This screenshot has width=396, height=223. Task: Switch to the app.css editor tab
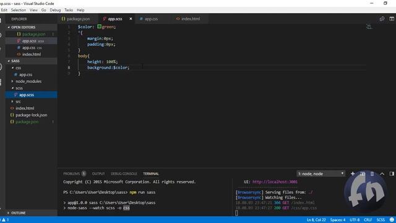coord(151,19)
